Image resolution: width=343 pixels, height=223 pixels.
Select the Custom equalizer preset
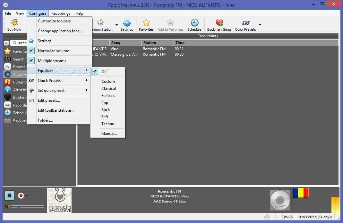107,81
